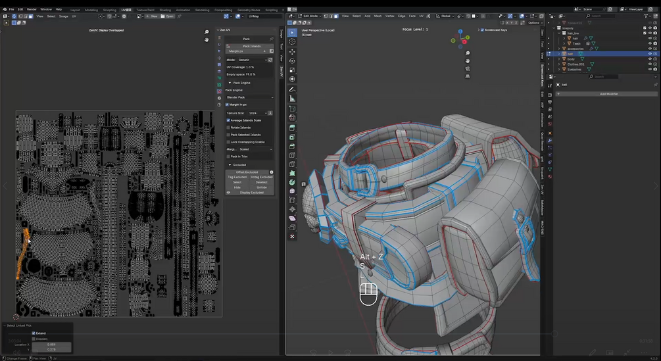Open the Pack Engine dropdown showing Blender Pack
661x361 pixels.
tap(250, 97)
